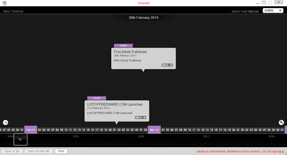The width and height of the screenshot is (287, 155).
Task: Click day 14 in the February date strip
Action: tap(84, 130)
